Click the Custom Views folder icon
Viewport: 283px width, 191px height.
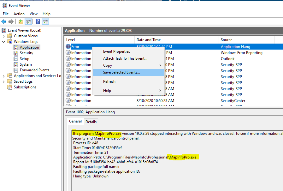tap(10, 36)
